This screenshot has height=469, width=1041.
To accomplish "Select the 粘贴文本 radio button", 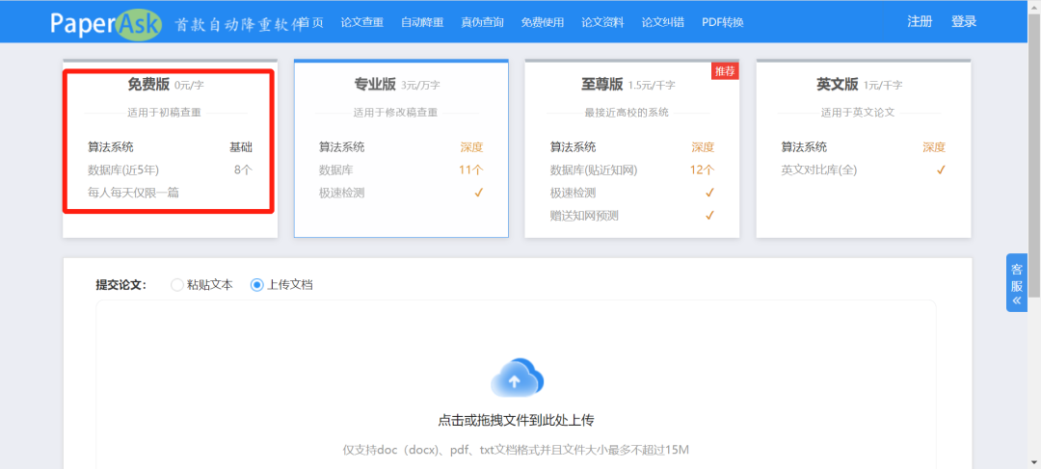I will (176, 285).
